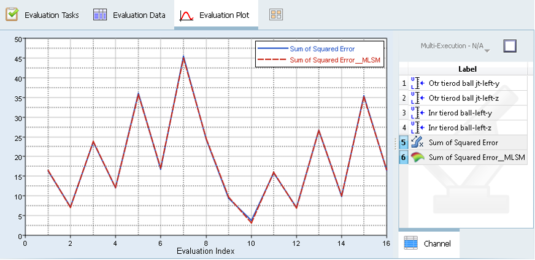Image resolution: width=535 pixels, height=260 pixels.
Task: Click the four-square grid layout icon
Action: (x=276, y=15)
